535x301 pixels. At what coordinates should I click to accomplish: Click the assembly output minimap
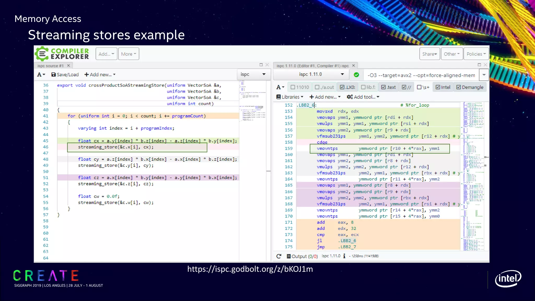point(473,176)
